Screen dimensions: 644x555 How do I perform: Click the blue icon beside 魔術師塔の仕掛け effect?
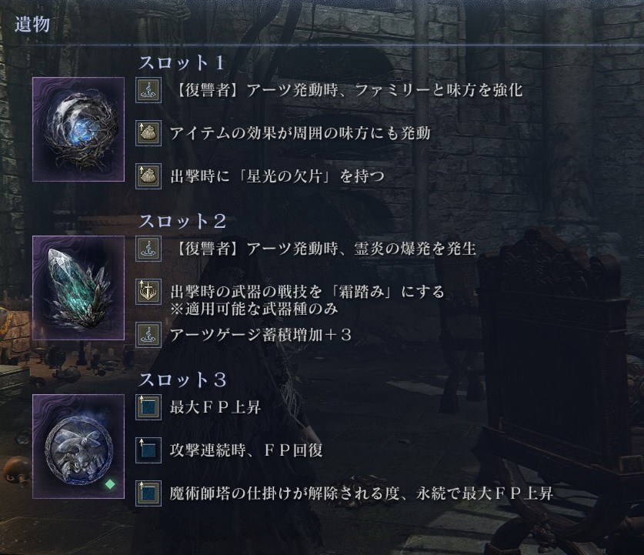click(x=148, y=493)
